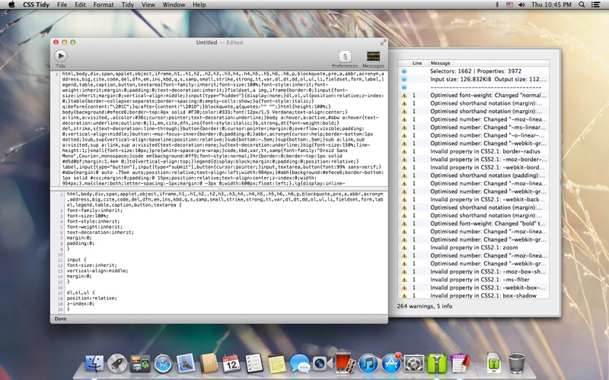The height and width of the screenshot is (380, 609).
Task: Toggle the Messages panel toolbar icon
Action: click(x=373, y=59)
